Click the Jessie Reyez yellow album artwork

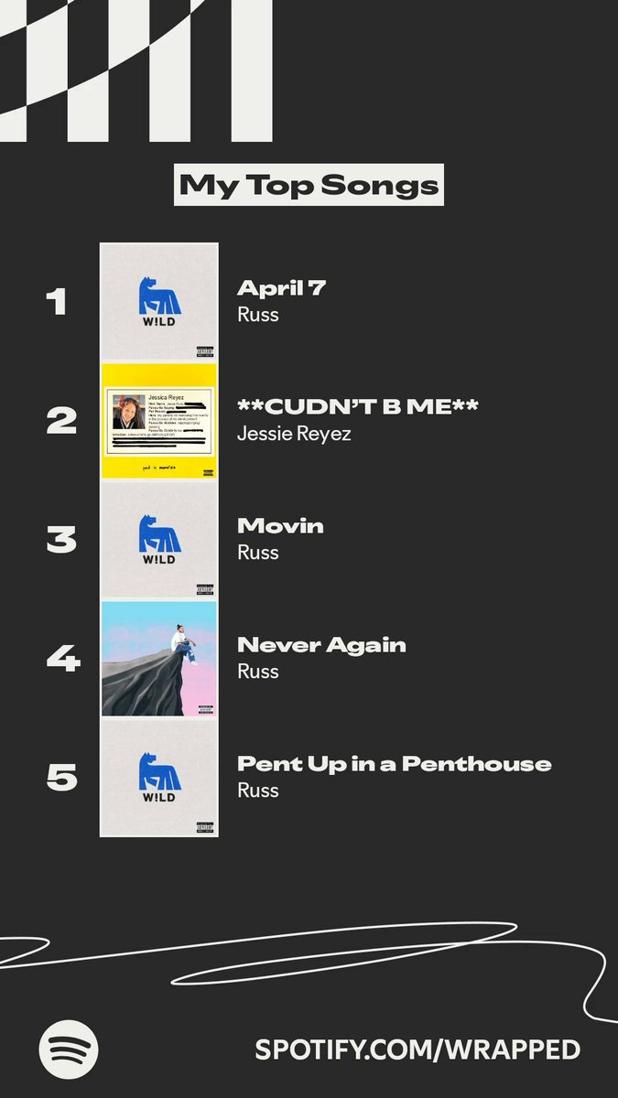click(x=159, y=421)
